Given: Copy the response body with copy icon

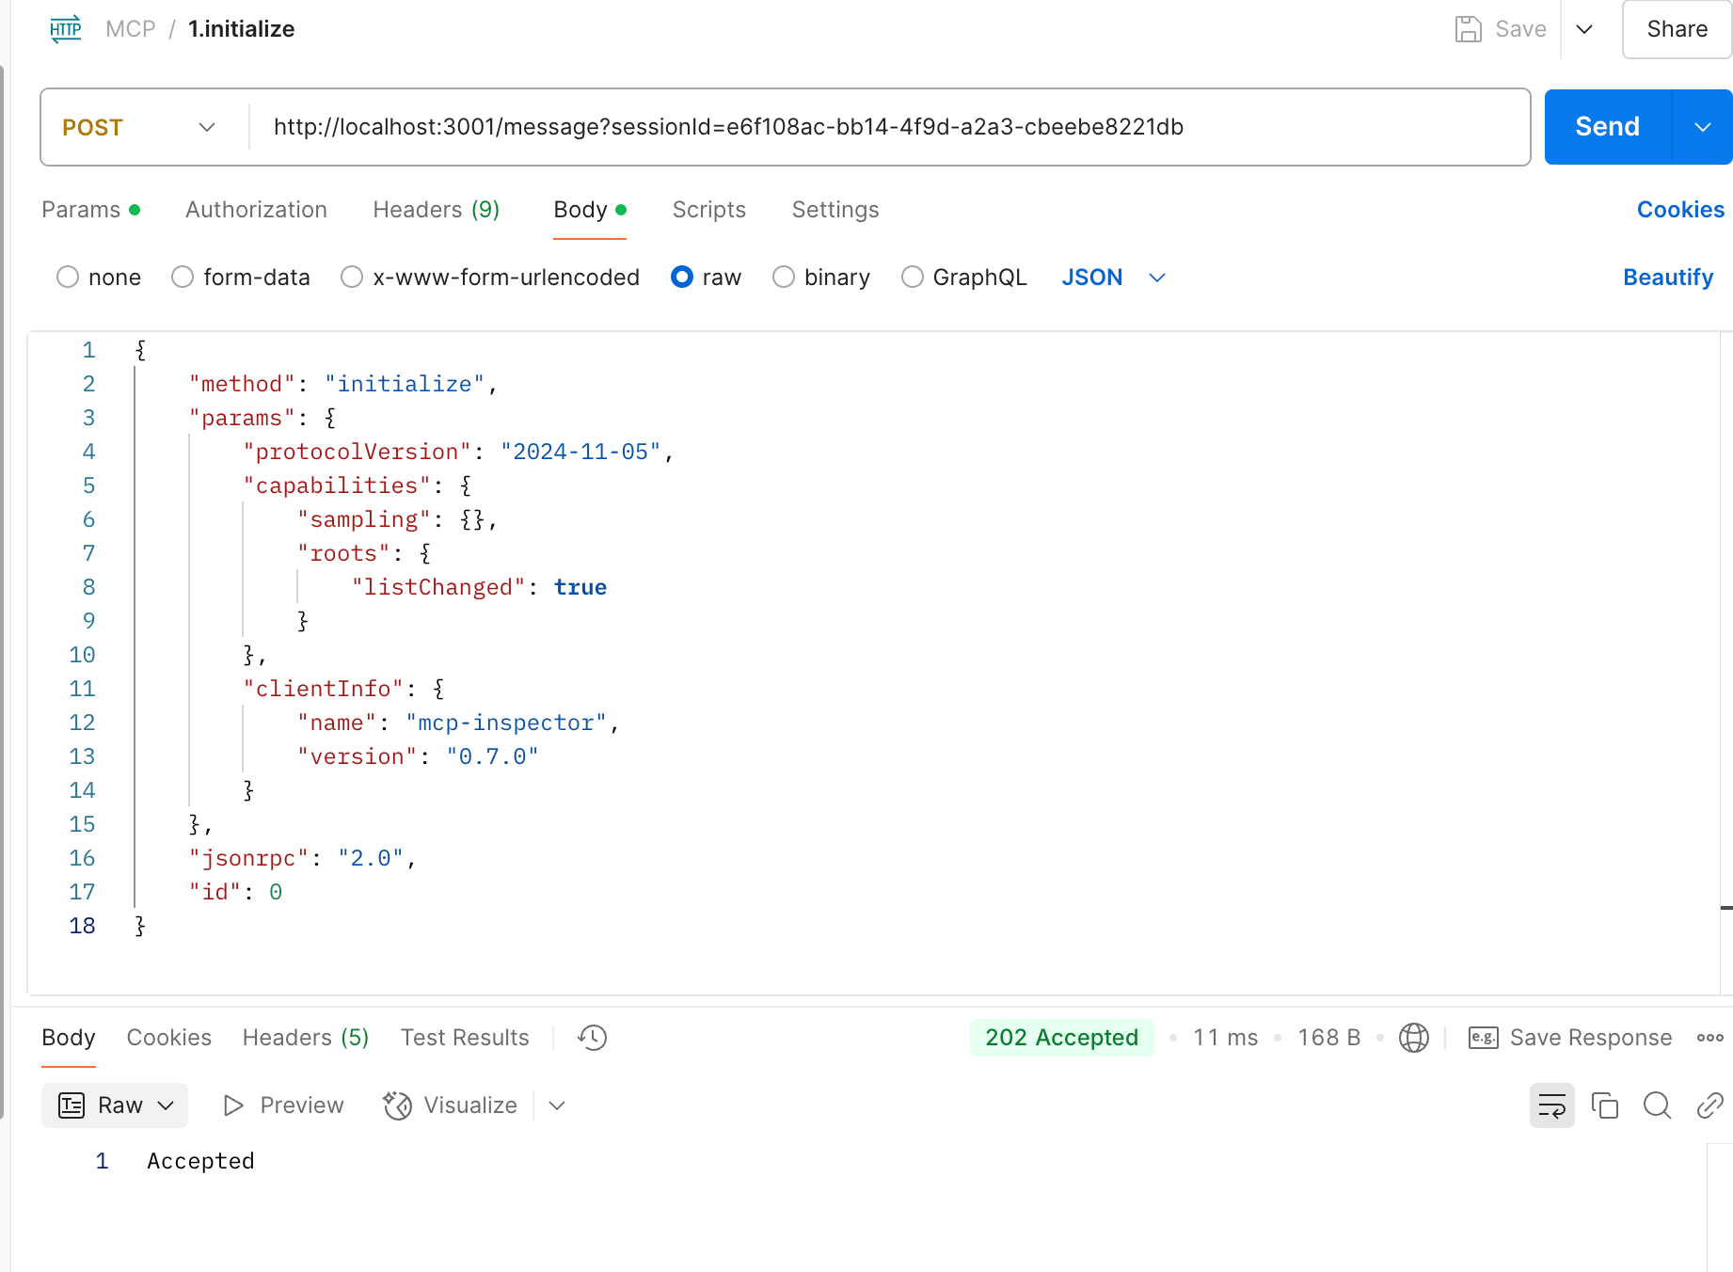Looking at the screenshot, I should (1605, 1105).
